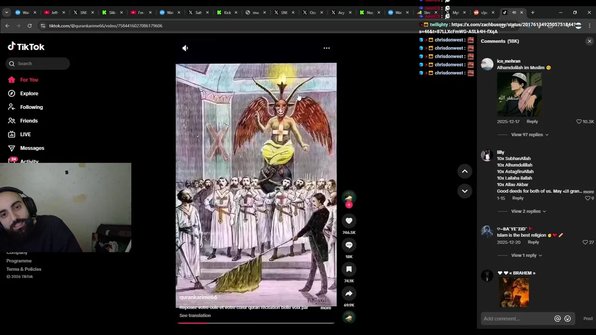Open creator avatar beside the video
Viewport: 596px width, 335px height.
click(349, 197)
